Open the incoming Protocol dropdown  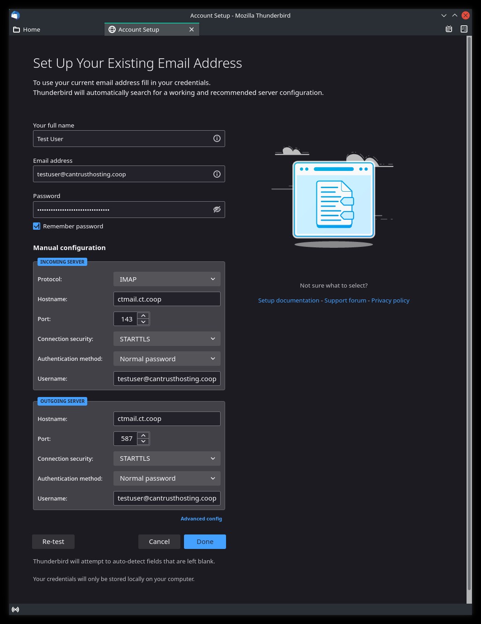tap(167, 279)
